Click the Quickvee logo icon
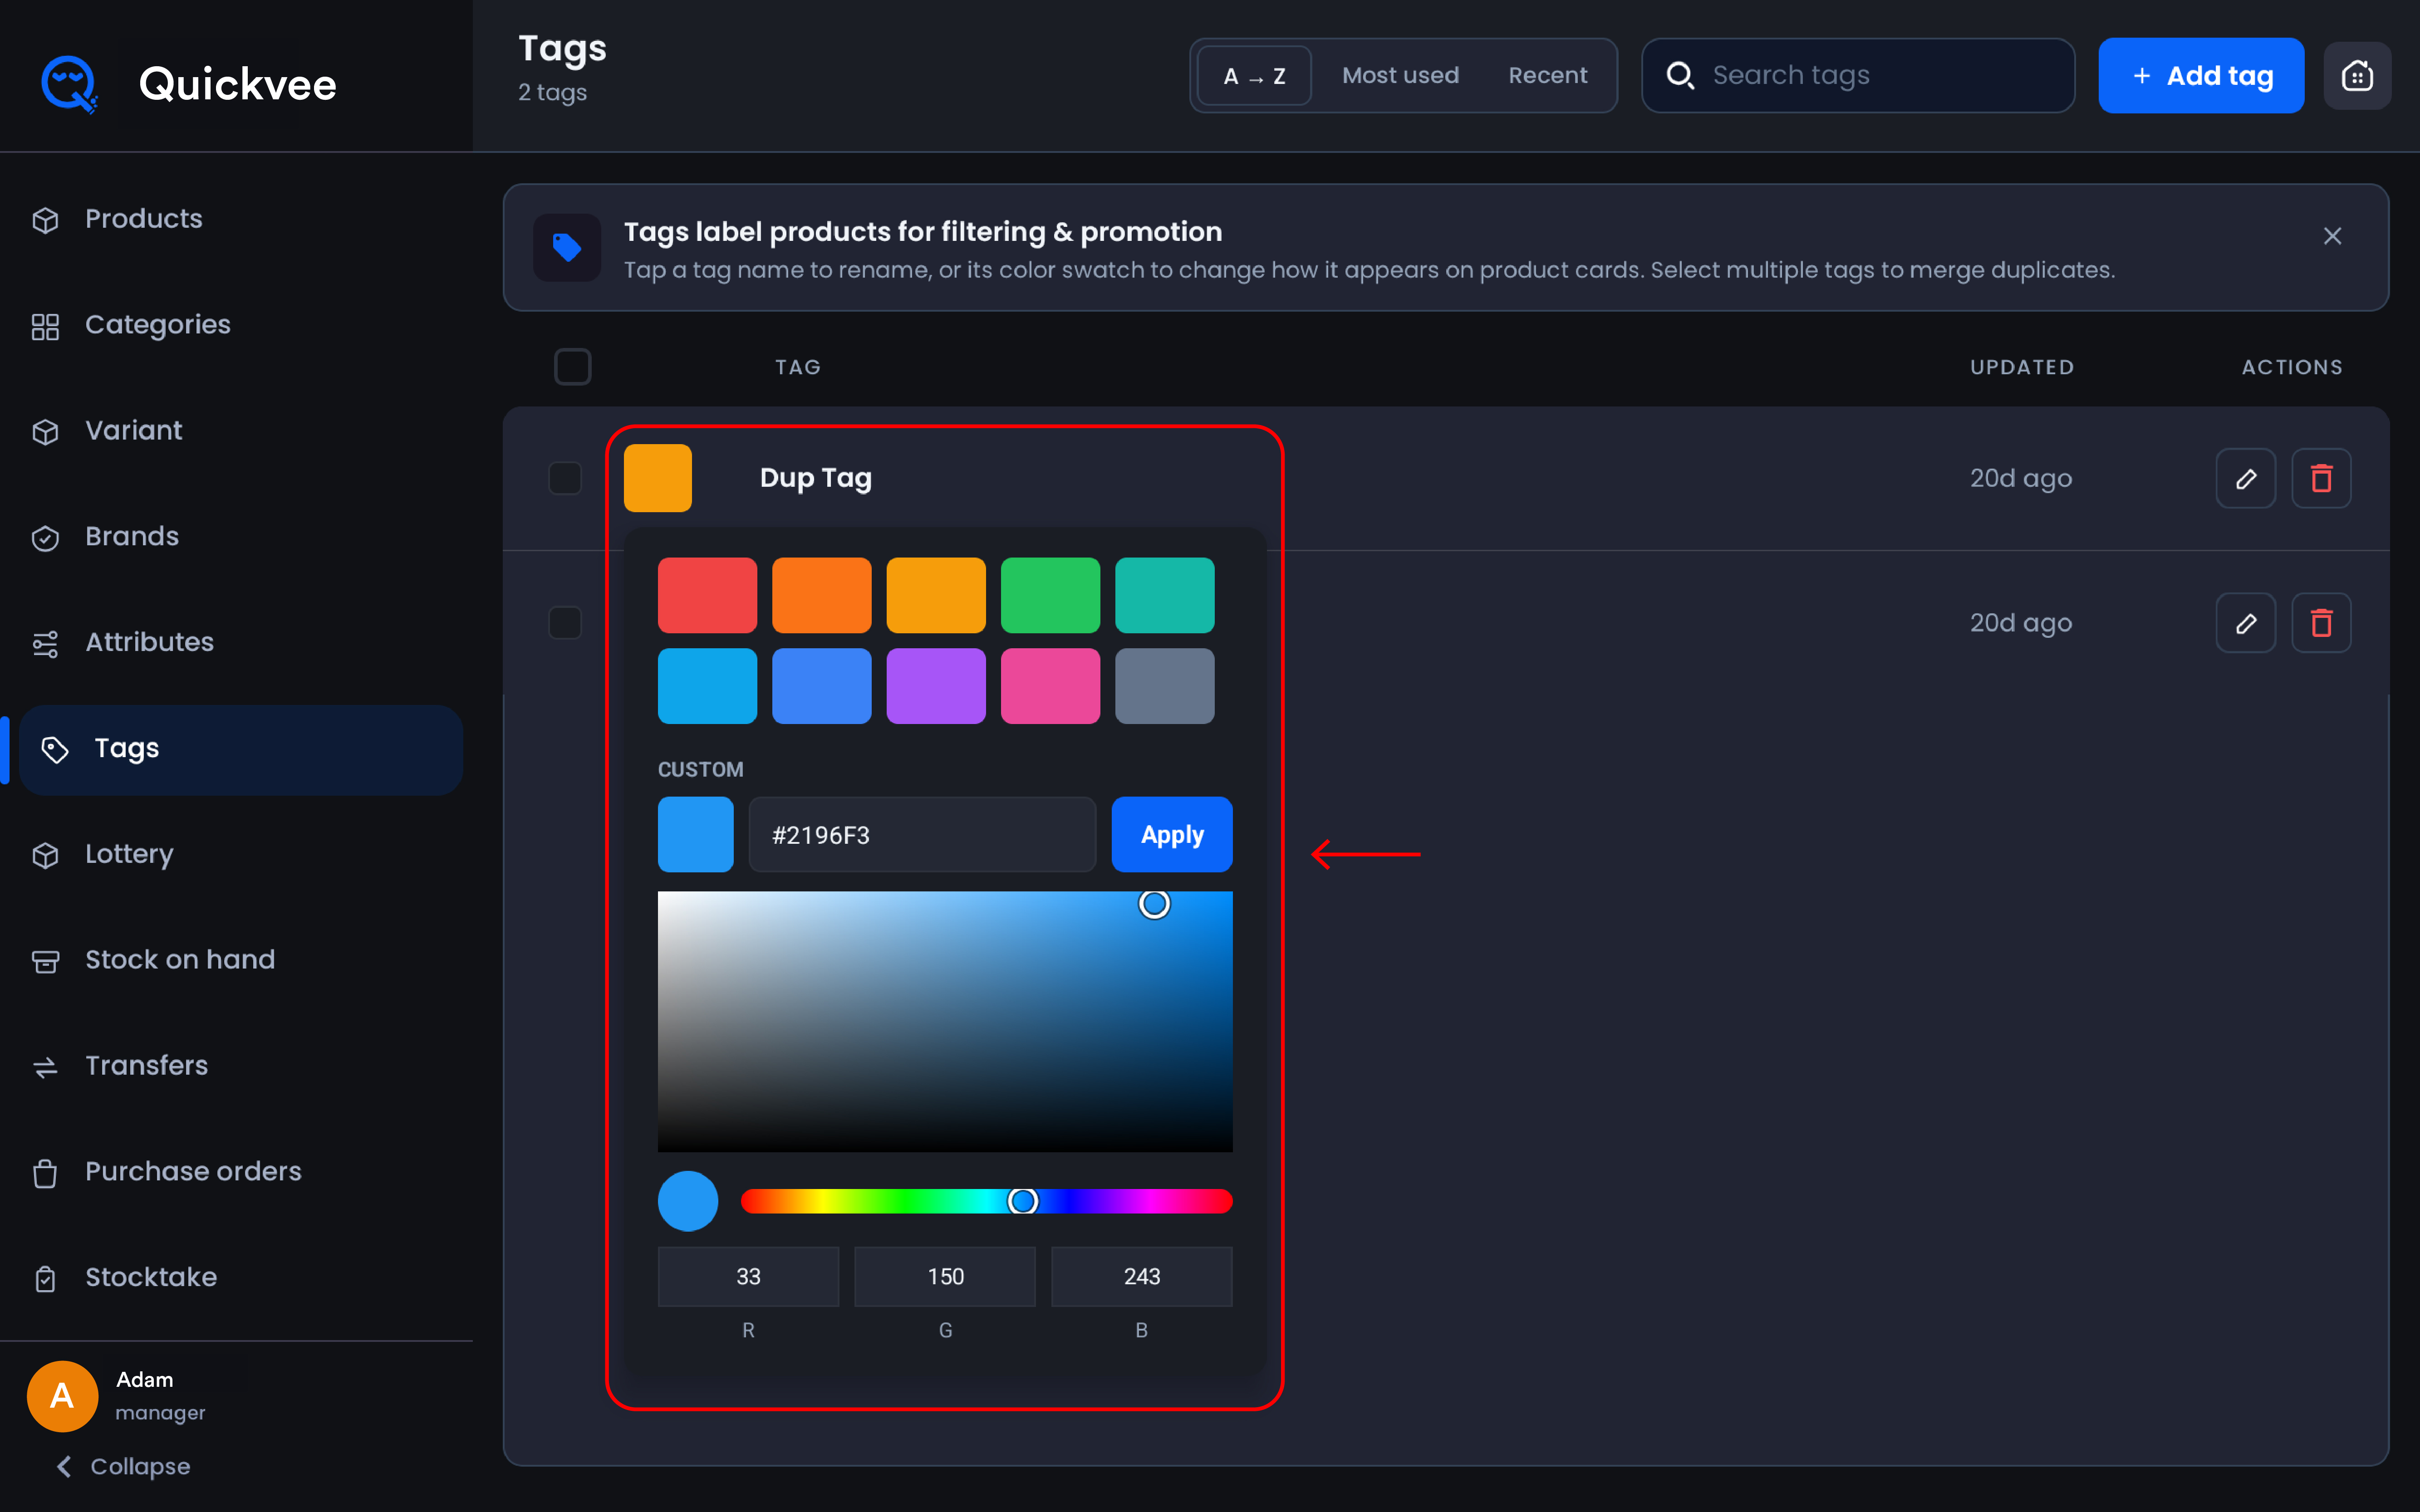The height and width of the screenshot is (1512, 2420). (x=69, y=84)
